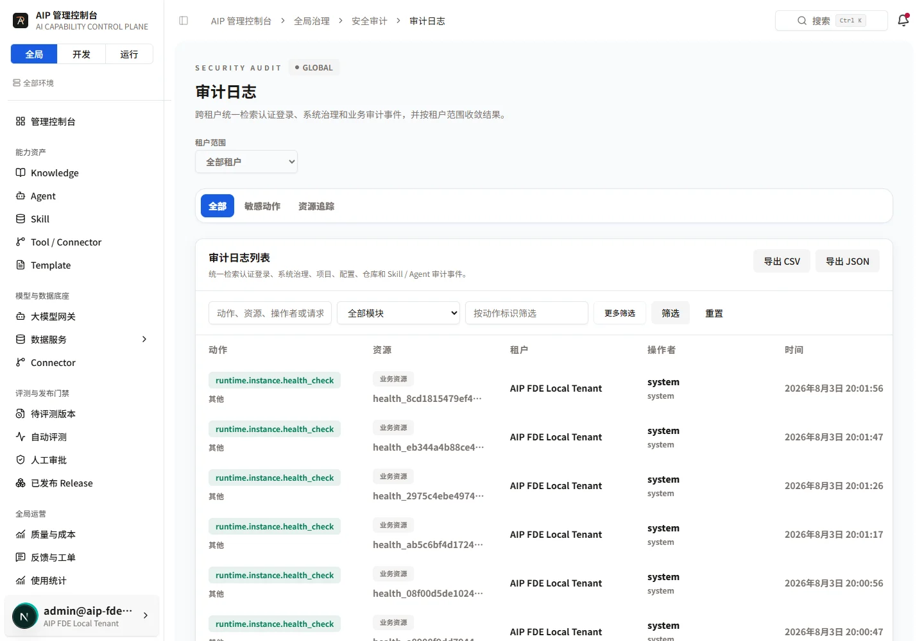The height and width of the screenshot is (641, 924).
Task: Focus the 动作、资源、操作者或请求 search field
Action: pos(270,313)
